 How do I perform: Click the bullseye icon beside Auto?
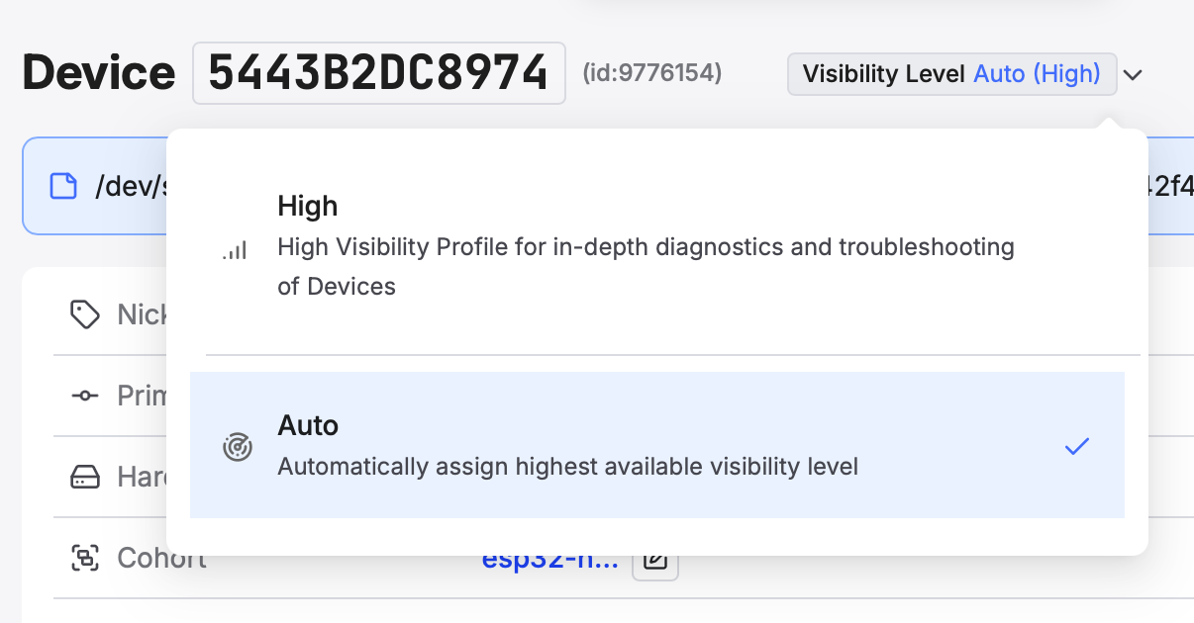click(x=237, y=446)
